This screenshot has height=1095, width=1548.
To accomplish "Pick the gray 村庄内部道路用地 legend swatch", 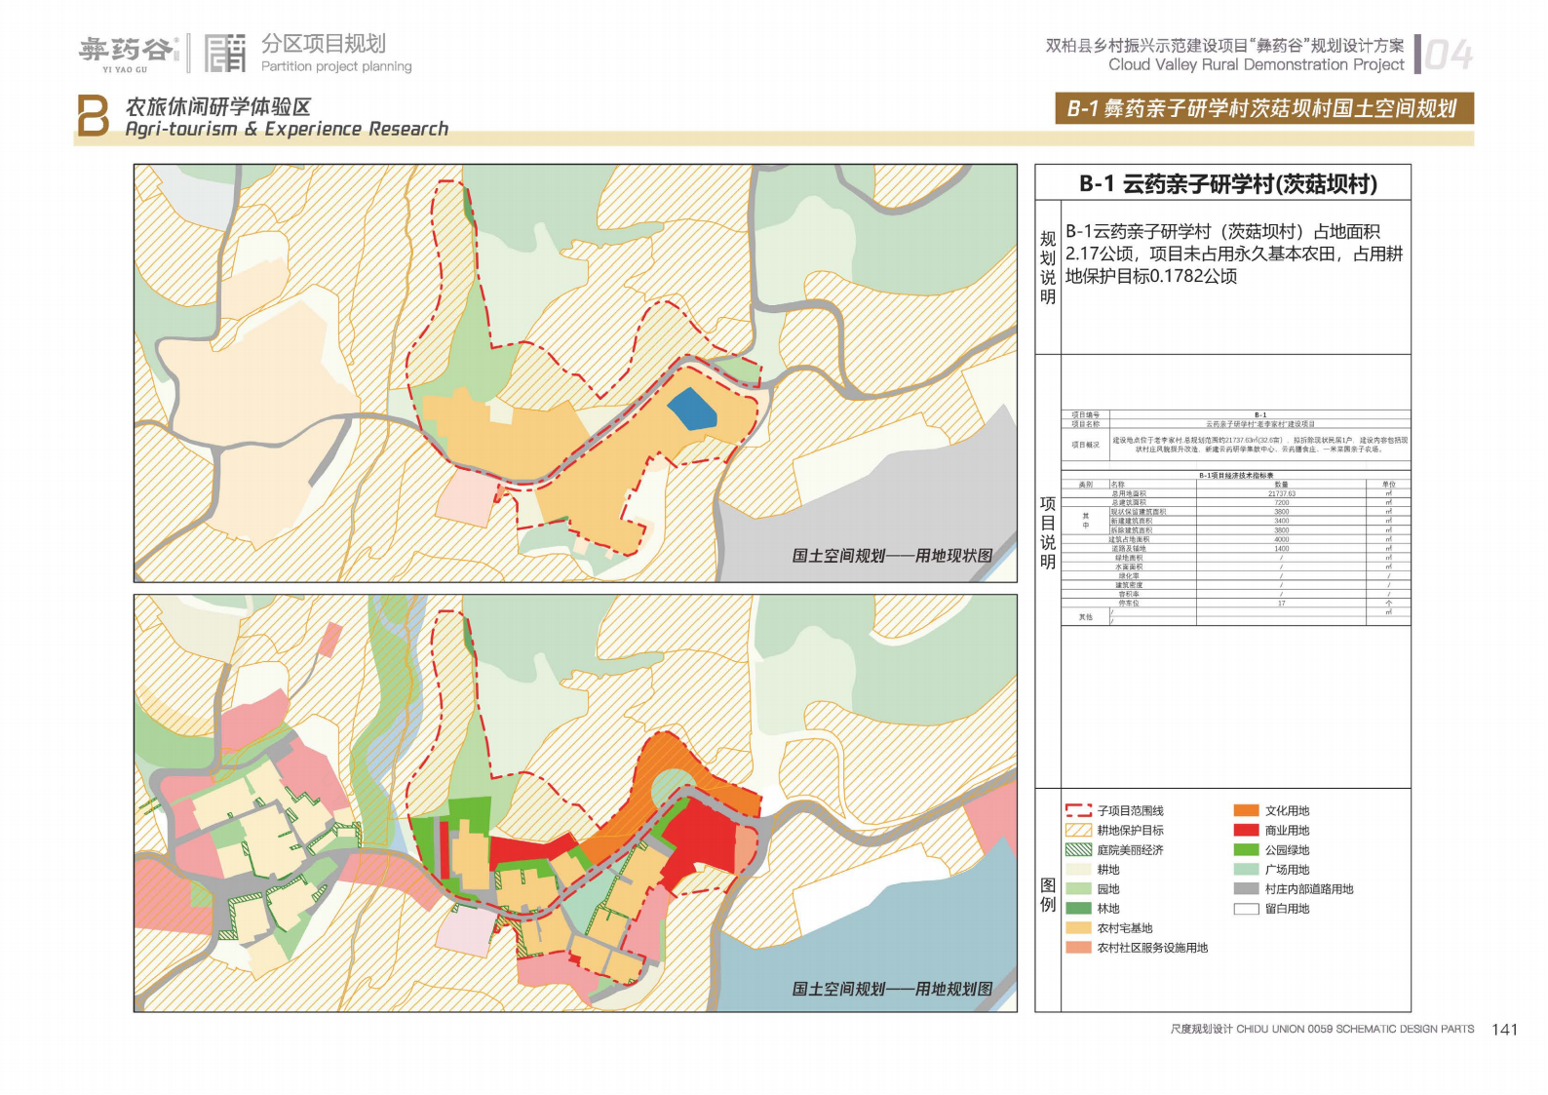I will coord(1246,888).
